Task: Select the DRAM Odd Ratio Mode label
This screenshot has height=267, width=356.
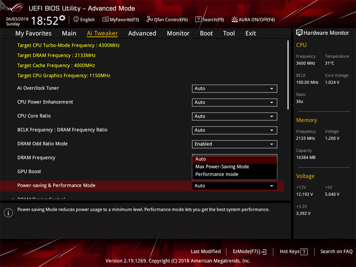Action: pyautogui.click(x=43, y=144)
